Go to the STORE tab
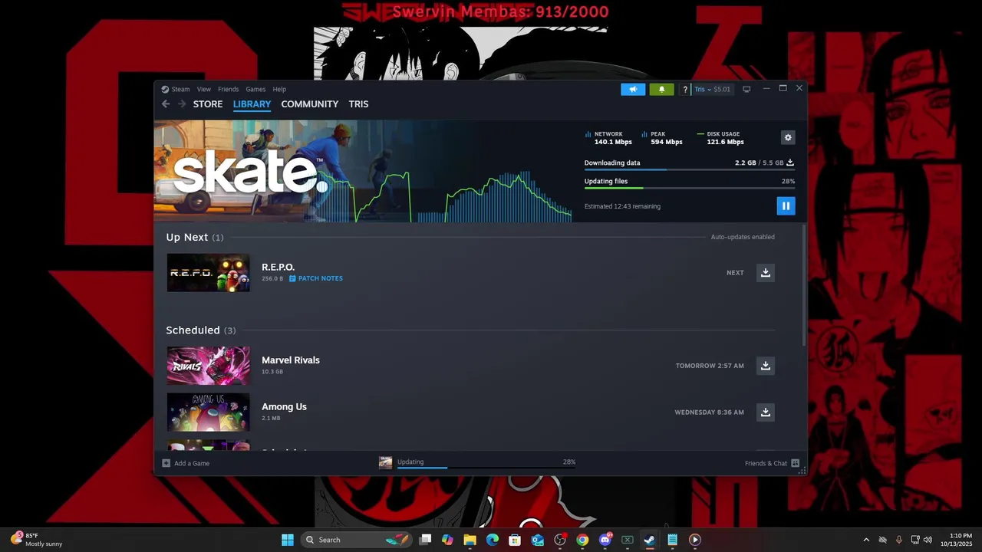Screen dimensions: 982x552 click(x=208, y=104)
